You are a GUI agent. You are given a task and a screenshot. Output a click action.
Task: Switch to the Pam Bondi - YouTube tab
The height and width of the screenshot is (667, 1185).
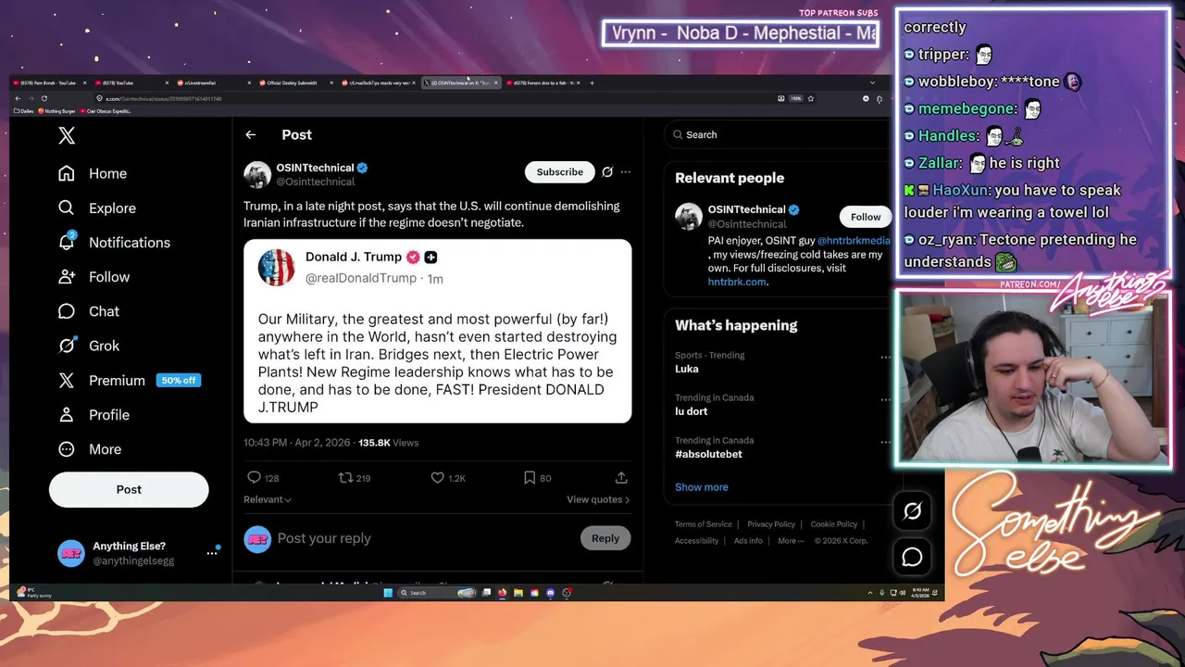(x=48, y=83)
